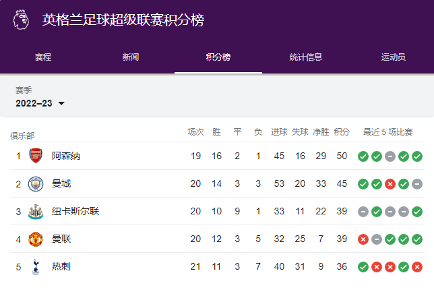
Task: Click the Manchester United club crest
Action: click(35, 239)
